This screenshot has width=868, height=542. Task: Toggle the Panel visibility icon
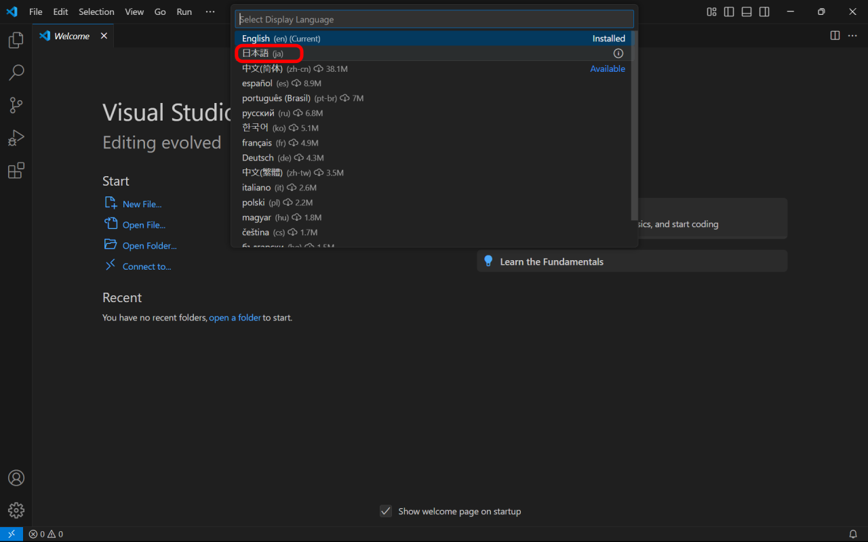pyautogui.click(x=745, y=12)
